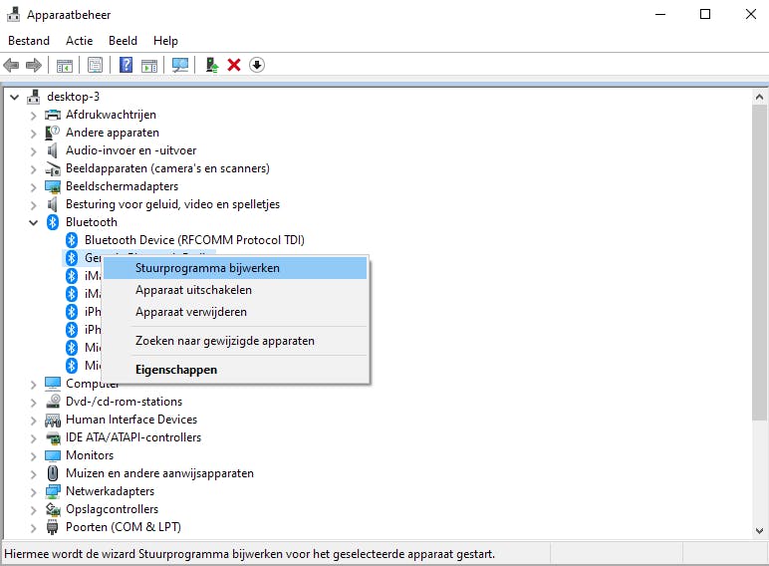Click the red X uninstall device icon

point(234,65)
